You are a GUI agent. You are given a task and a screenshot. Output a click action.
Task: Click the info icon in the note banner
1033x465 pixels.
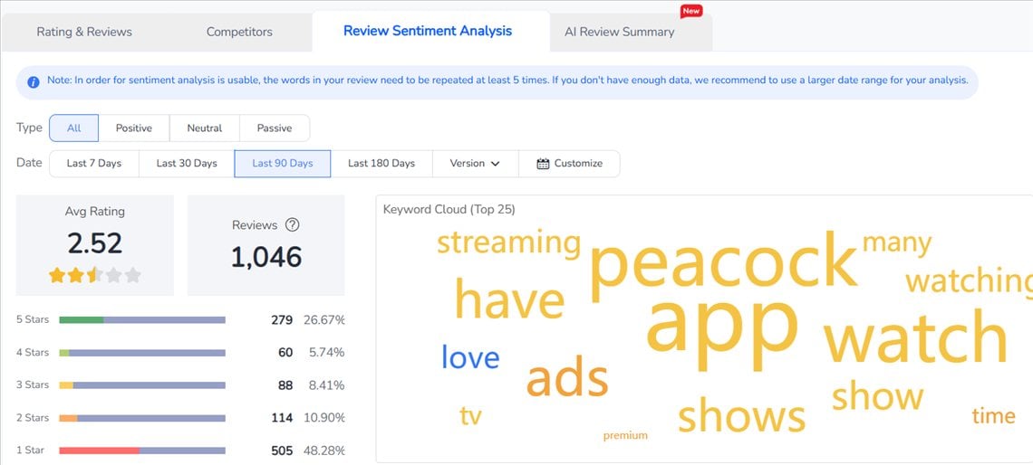tap(33, 82)
